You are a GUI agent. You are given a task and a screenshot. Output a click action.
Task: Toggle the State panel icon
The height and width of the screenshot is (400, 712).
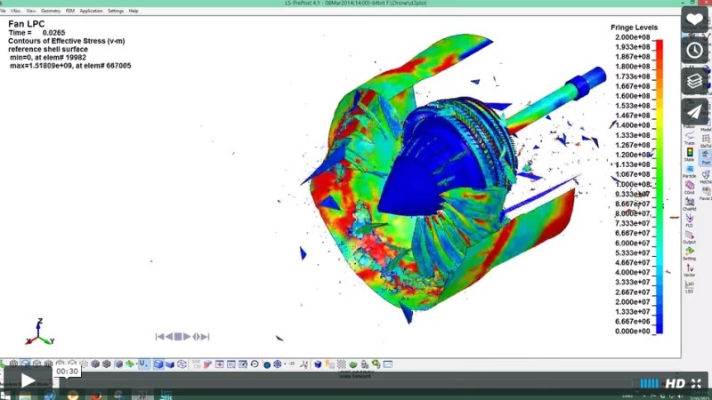tap(689, 156)
